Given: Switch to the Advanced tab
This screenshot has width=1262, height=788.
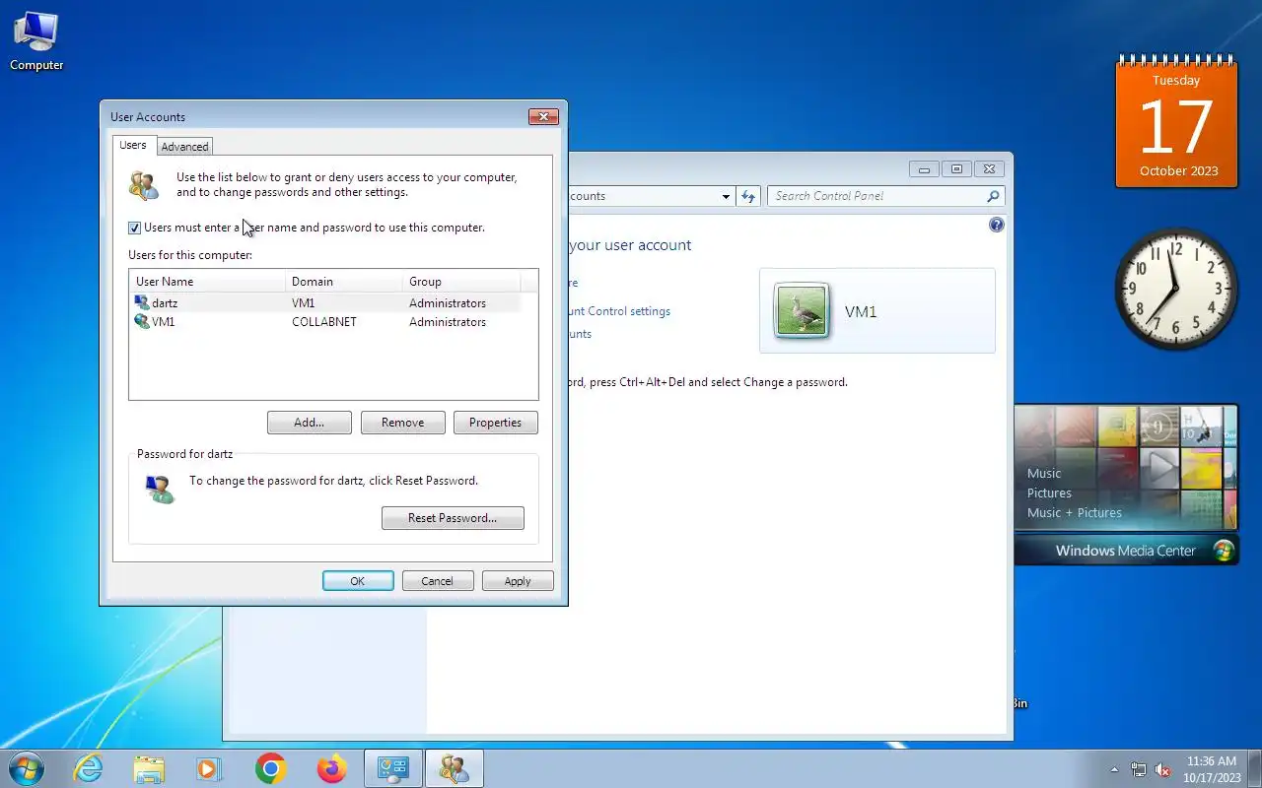Looking at the screenshot, I should 184,146.
